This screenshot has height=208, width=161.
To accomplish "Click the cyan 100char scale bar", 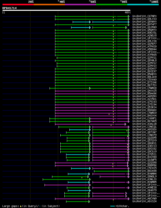I will point(112,206).
